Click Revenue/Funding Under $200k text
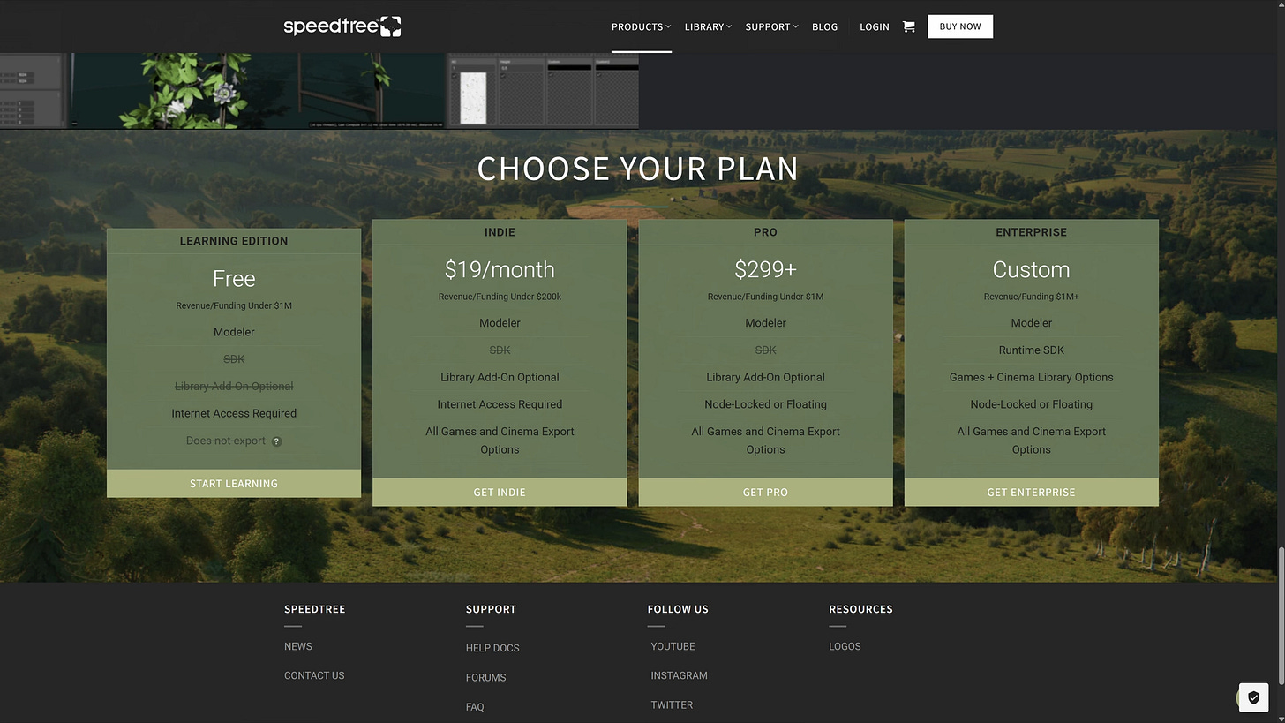 click(500, 297)
